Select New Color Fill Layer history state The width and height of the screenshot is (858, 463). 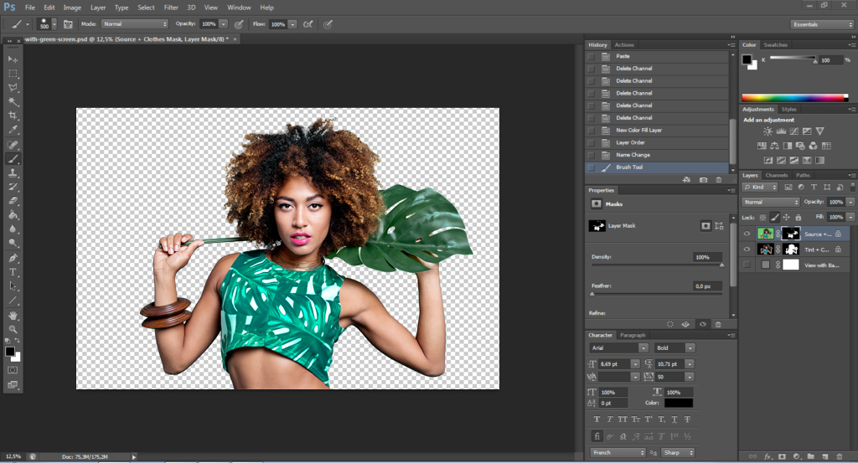[x=657, y=130]
